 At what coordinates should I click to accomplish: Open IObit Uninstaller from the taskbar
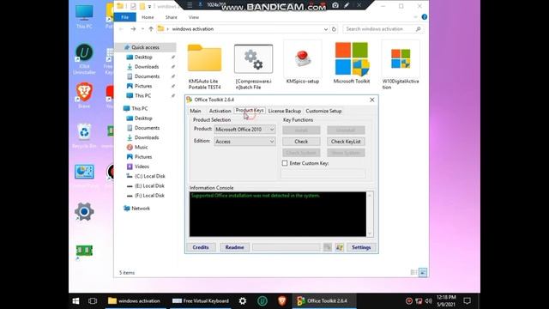[262, 301]
